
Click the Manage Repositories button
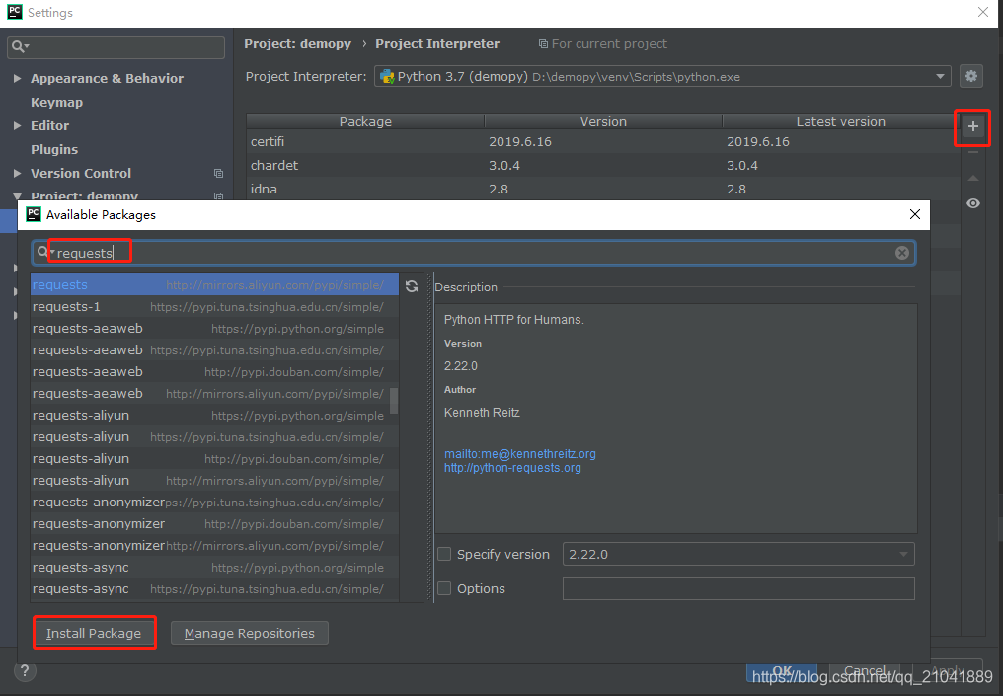point(249,633)
